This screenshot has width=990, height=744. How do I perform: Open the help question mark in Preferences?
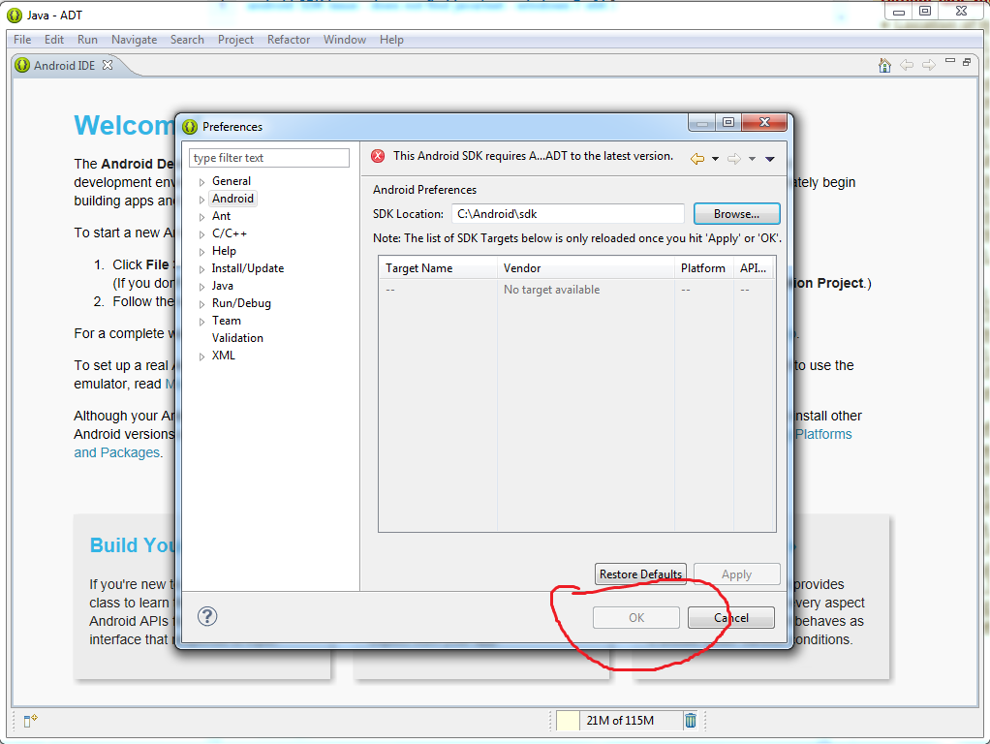pyautogui.click(x=207, y=616)
